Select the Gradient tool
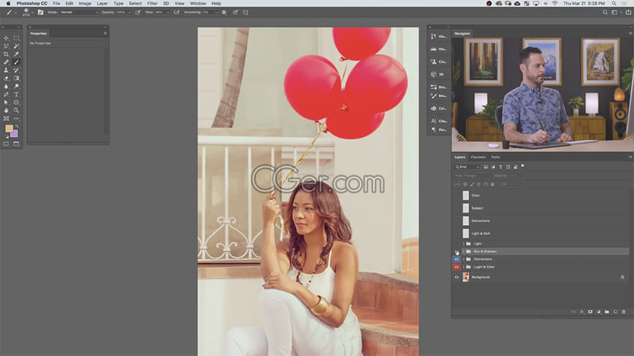The image size is (634, 356). point(16,78)
